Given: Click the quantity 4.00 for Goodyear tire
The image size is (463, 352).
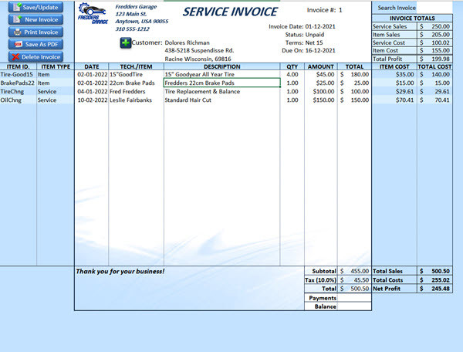Looking at the screenshot, I should click(x=292, y=74).
